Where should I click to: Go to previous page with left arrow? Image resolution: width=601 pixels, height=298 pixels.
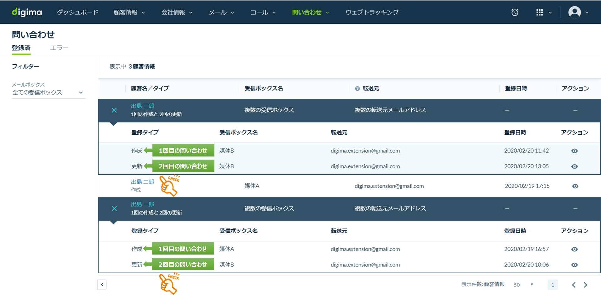573,285
